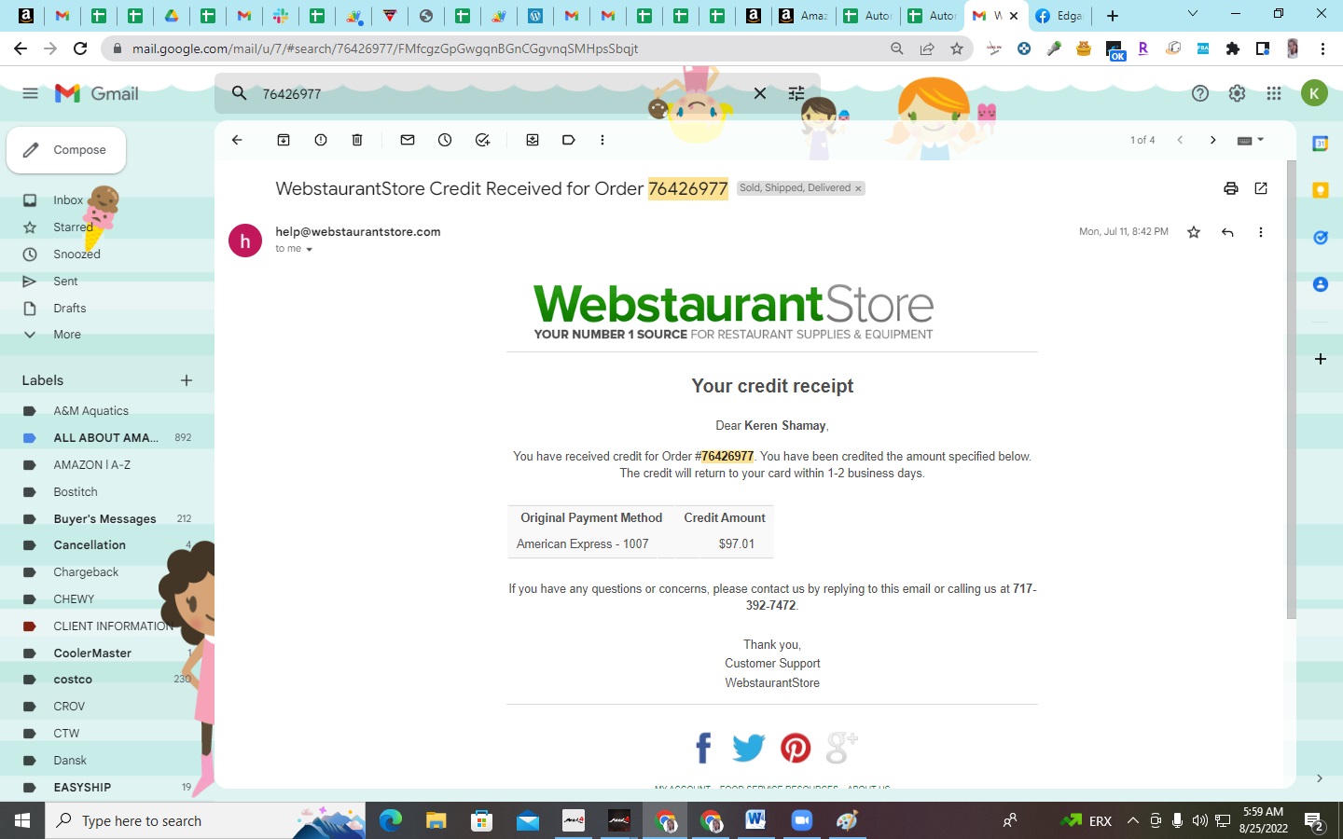Open Google account avatar K
Viewport: 1343px width, 839px height.
1314,93
